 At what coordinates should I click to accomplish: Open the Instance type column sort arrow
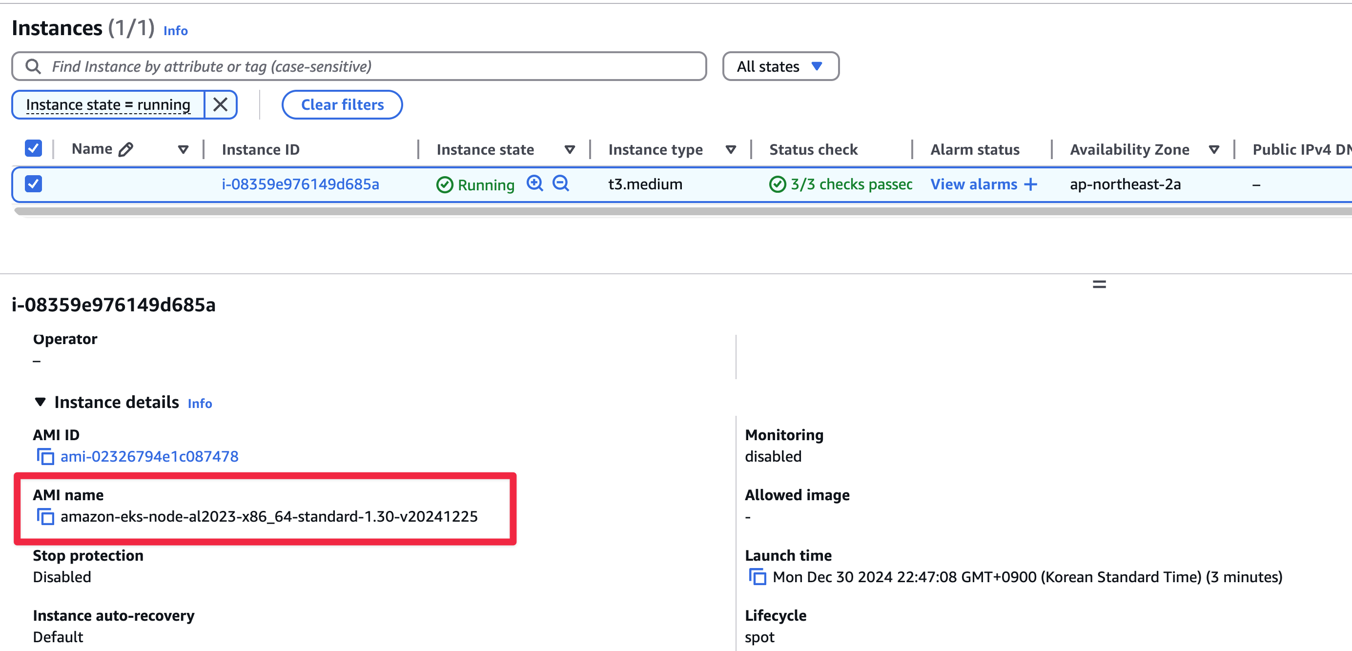[x=731, y=150]
